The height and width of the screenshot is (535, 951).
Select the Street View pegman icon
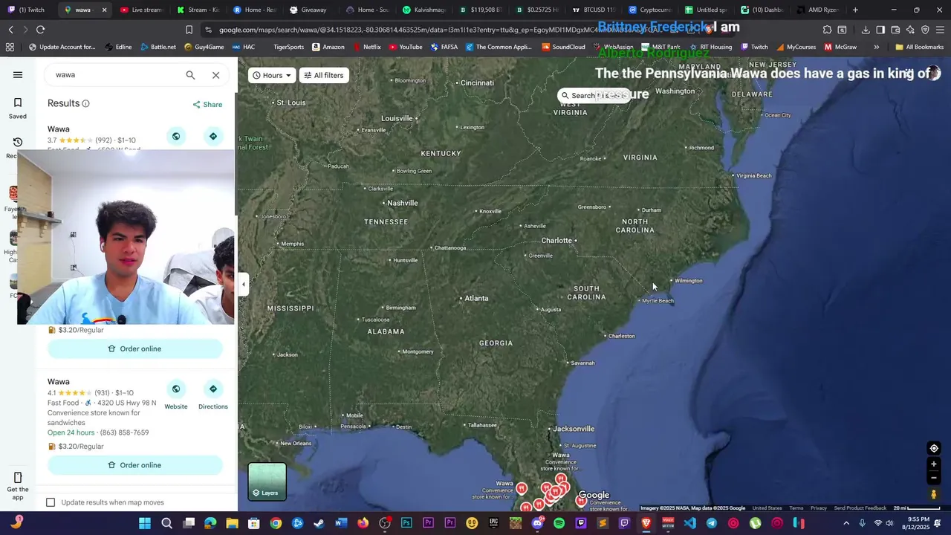[934, 494]
